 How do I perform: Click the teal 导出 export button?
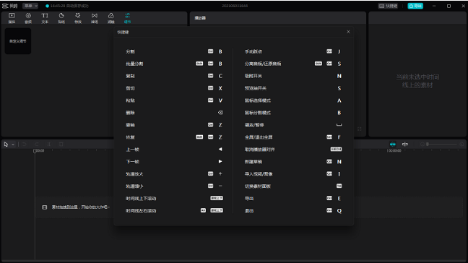[x=415, y=6]
